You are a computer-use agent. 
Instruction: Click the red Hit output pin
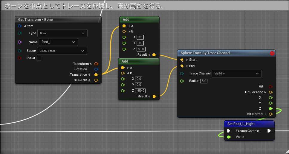pyautogui.click(x=270, y=87)
